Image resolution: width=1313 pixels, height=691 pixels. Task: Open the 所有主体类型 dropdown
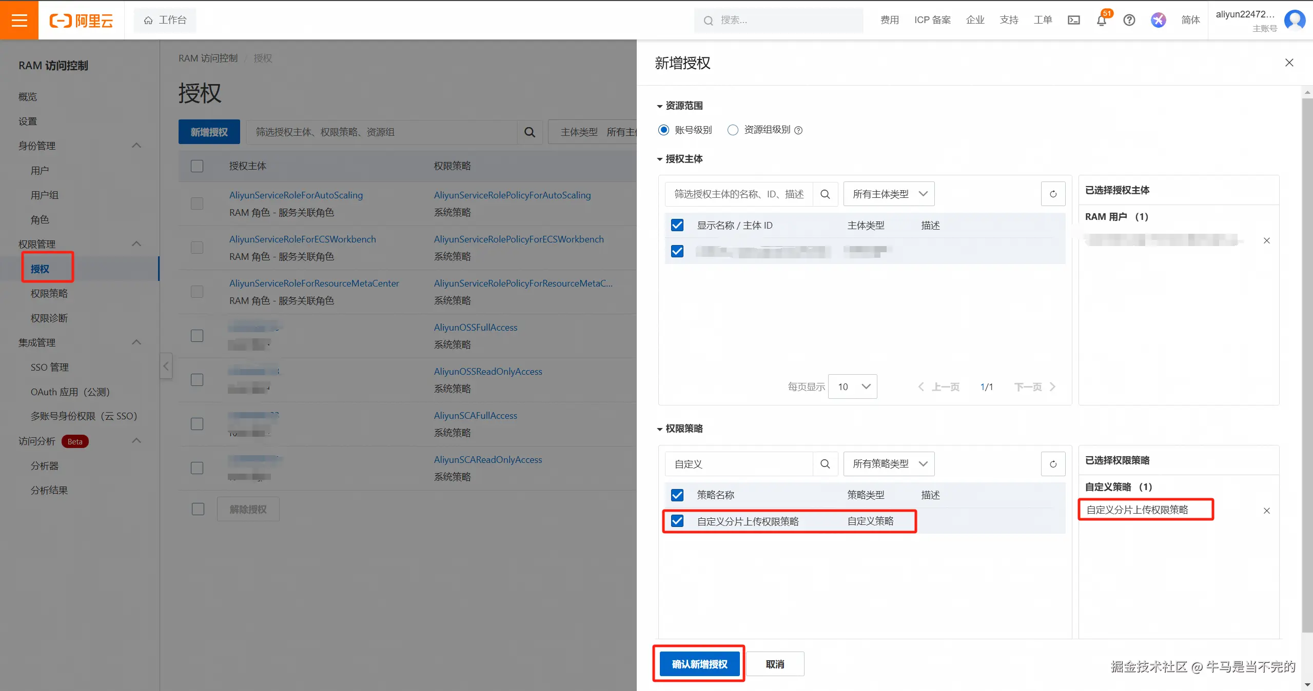[x=889, y=194]
